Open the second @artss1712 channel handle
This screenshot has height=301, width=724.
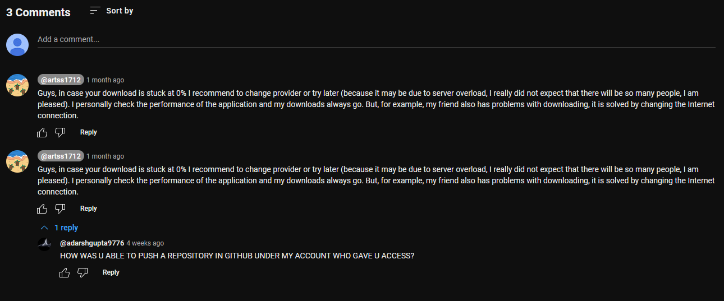pyautogui.click(x=61, y=156)
